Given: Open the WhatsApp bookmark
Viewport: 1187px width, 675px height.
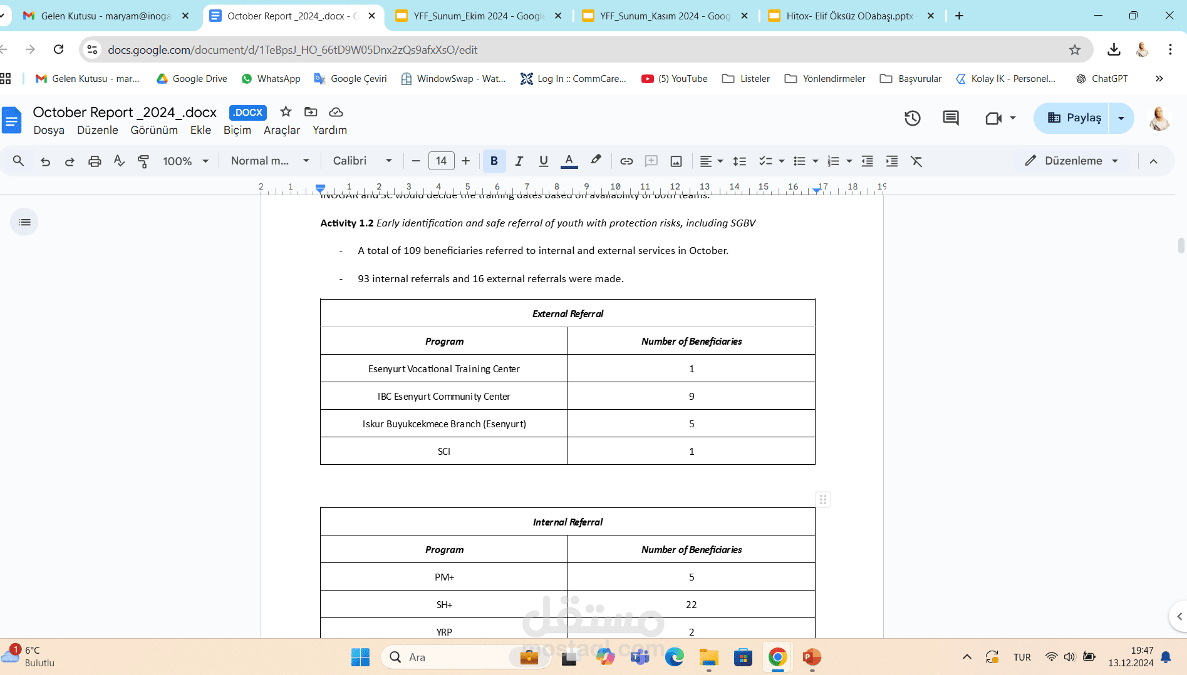Looking at the screenshot, I should 271,78.
